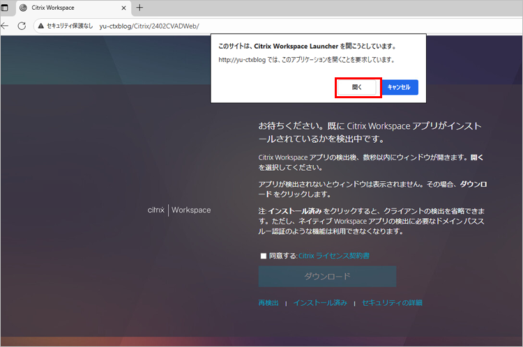Select the インストール済み link
The width and height of the screenshot is (523, 347).
(320, 303)
